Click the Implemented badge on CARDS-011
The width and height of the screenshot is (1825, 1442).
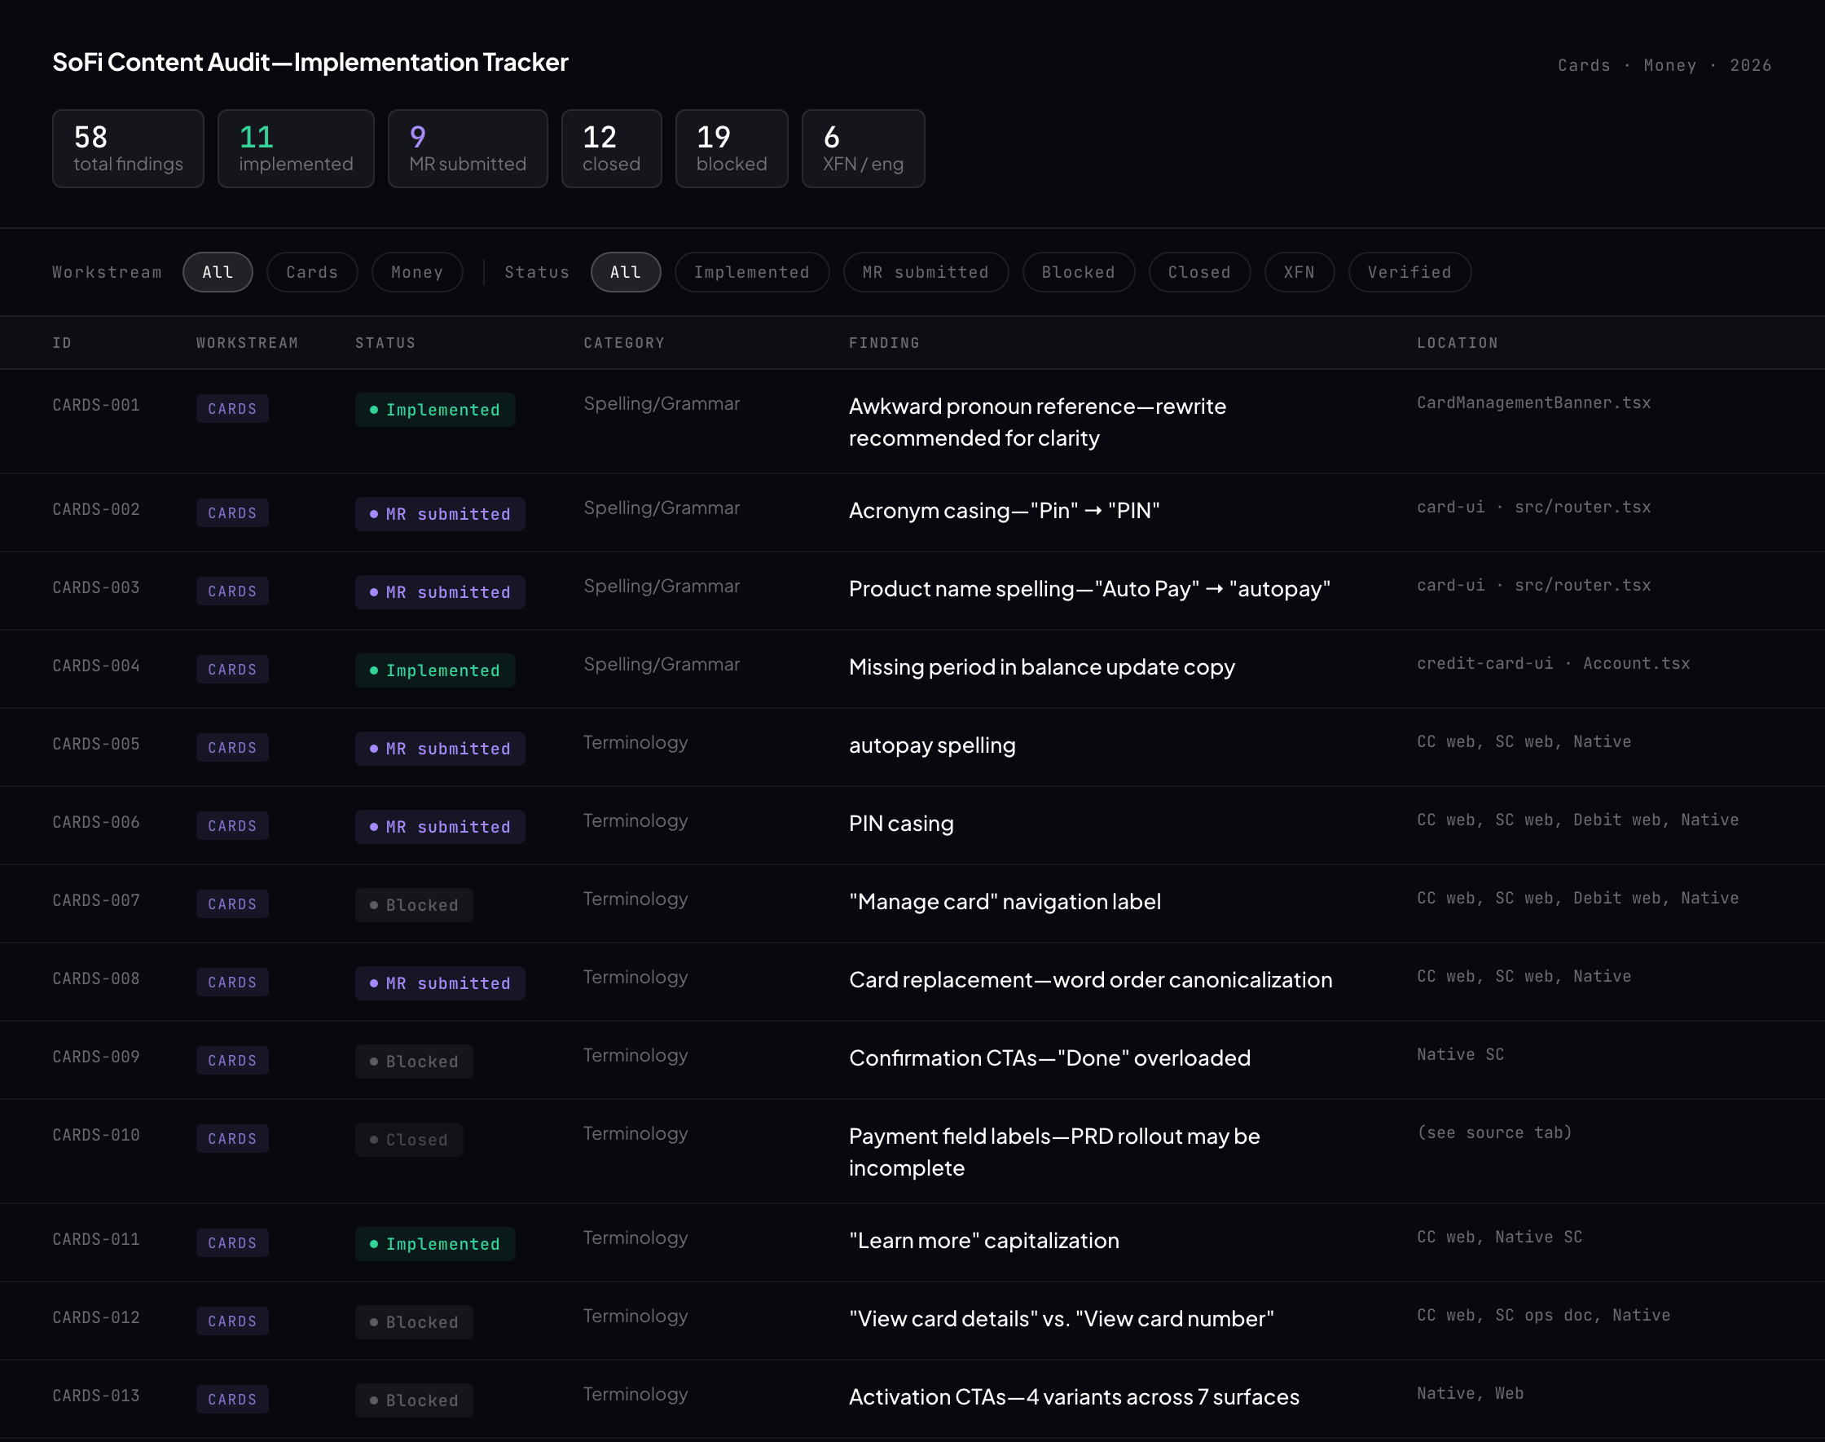pos(436,1245)
